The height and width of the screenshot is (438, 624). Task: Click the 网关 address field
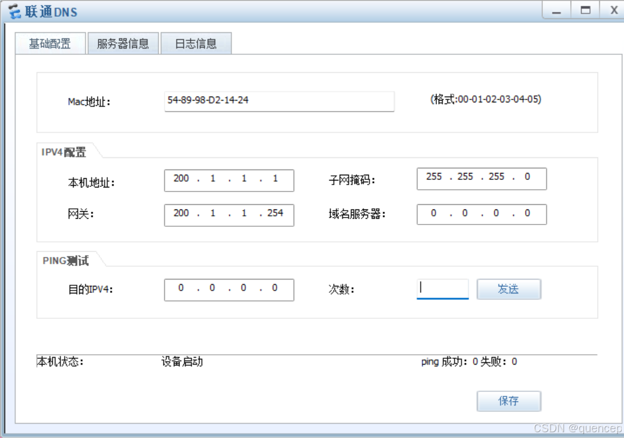(229, 215)
